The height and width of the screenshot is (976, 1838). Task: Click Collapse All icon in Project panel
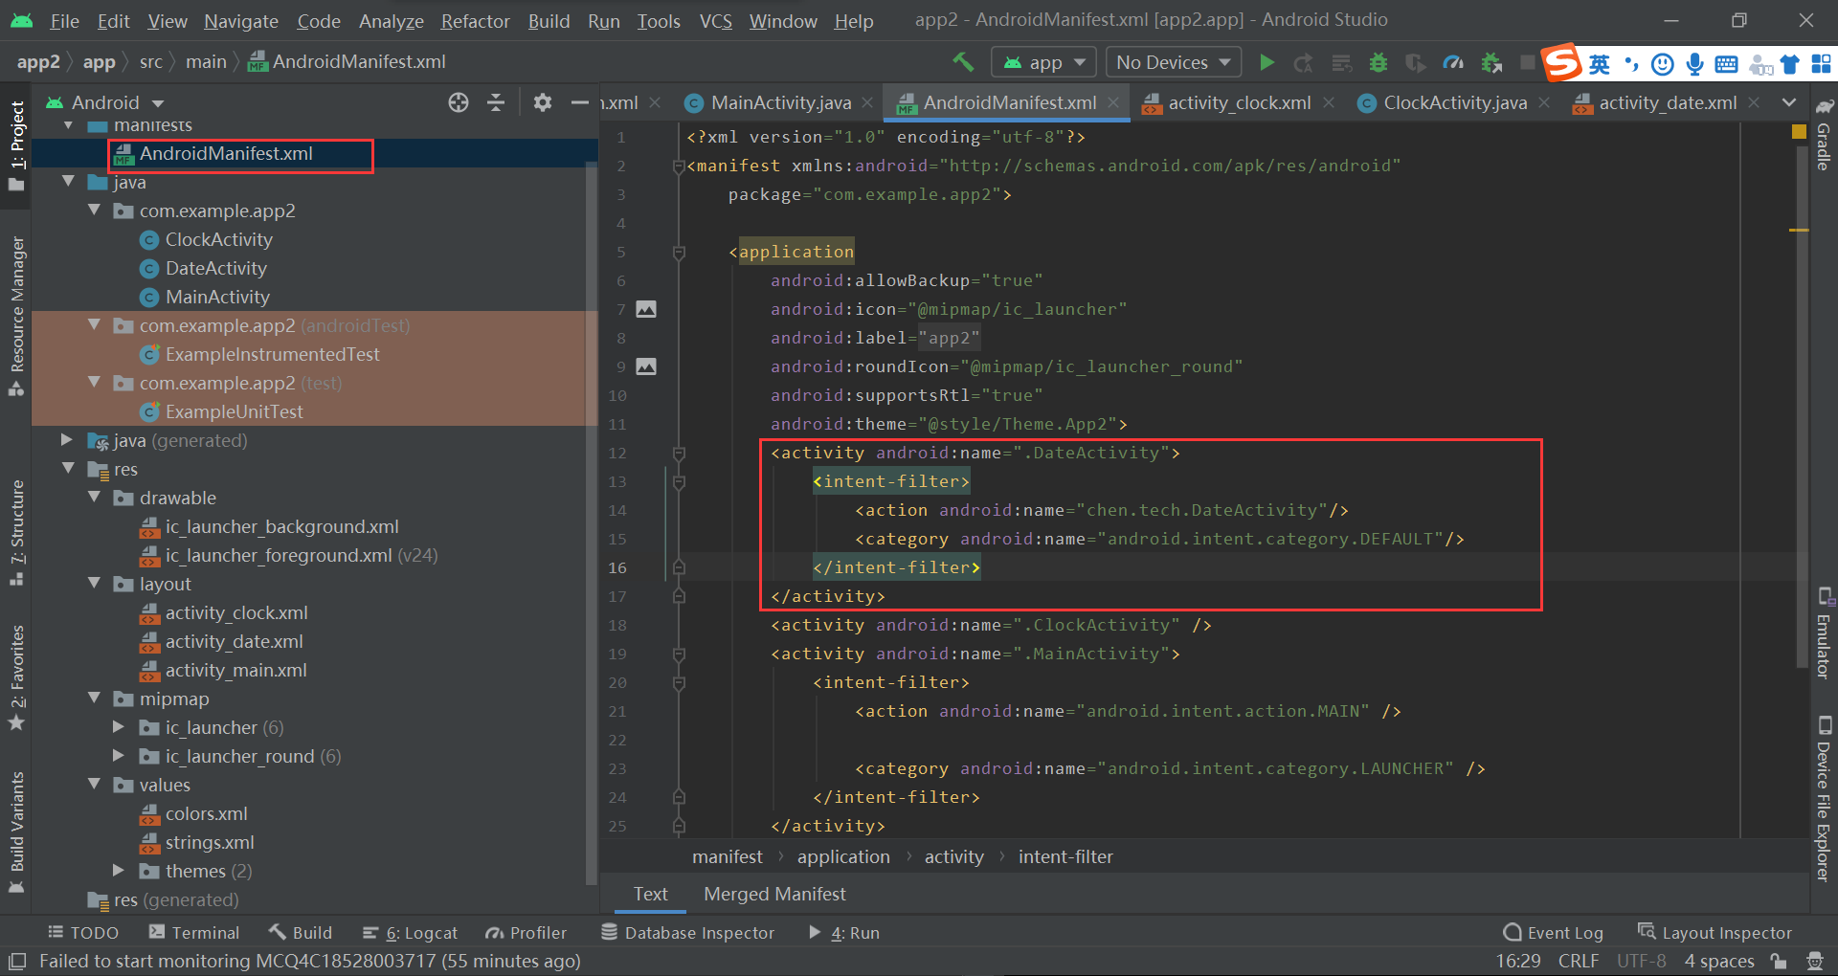point(496,102)
